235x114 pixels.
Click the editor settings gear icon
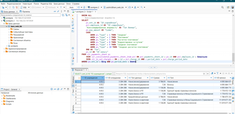tap(73, 48)
